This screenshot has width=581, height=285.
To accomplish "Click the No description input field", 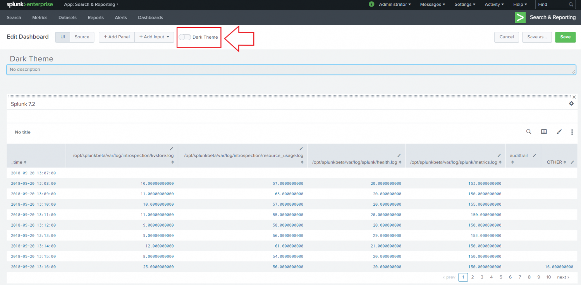I will 155,70.
